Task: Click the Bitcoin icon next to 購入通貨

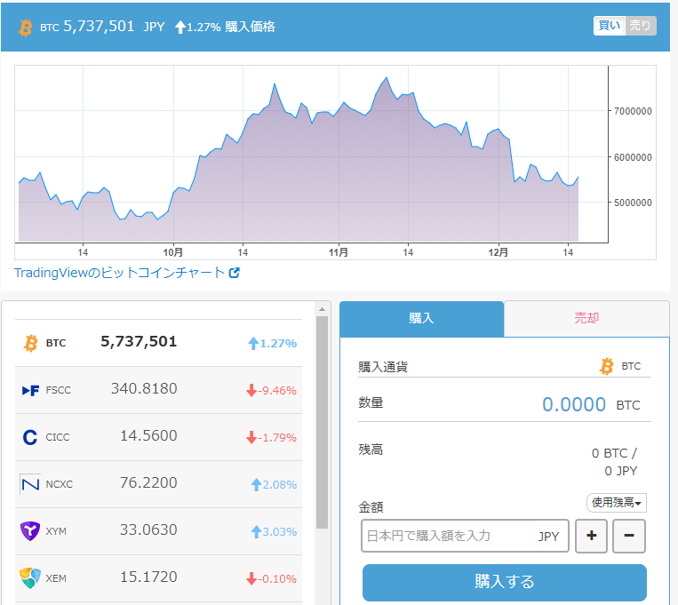Action: 607,366
